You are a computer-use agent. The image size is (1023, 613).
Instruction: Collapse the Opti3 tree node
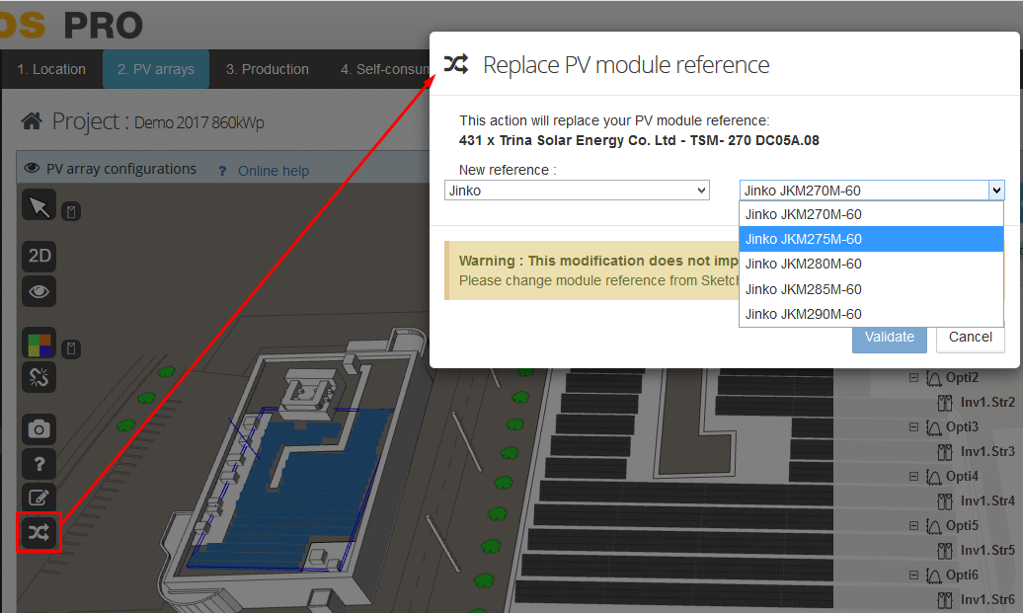tap(913, 427)
